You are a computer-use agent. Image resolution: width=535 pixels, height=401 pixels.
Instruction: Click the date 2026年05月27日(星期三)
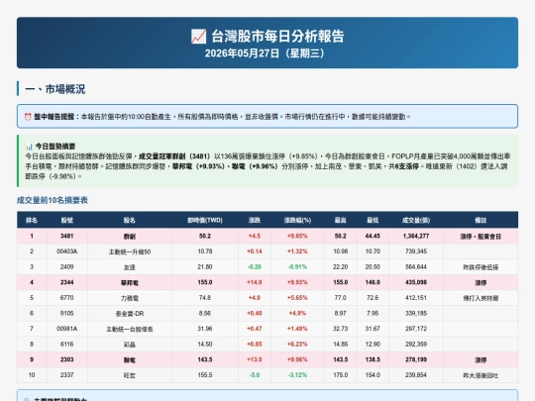[265, 53]
